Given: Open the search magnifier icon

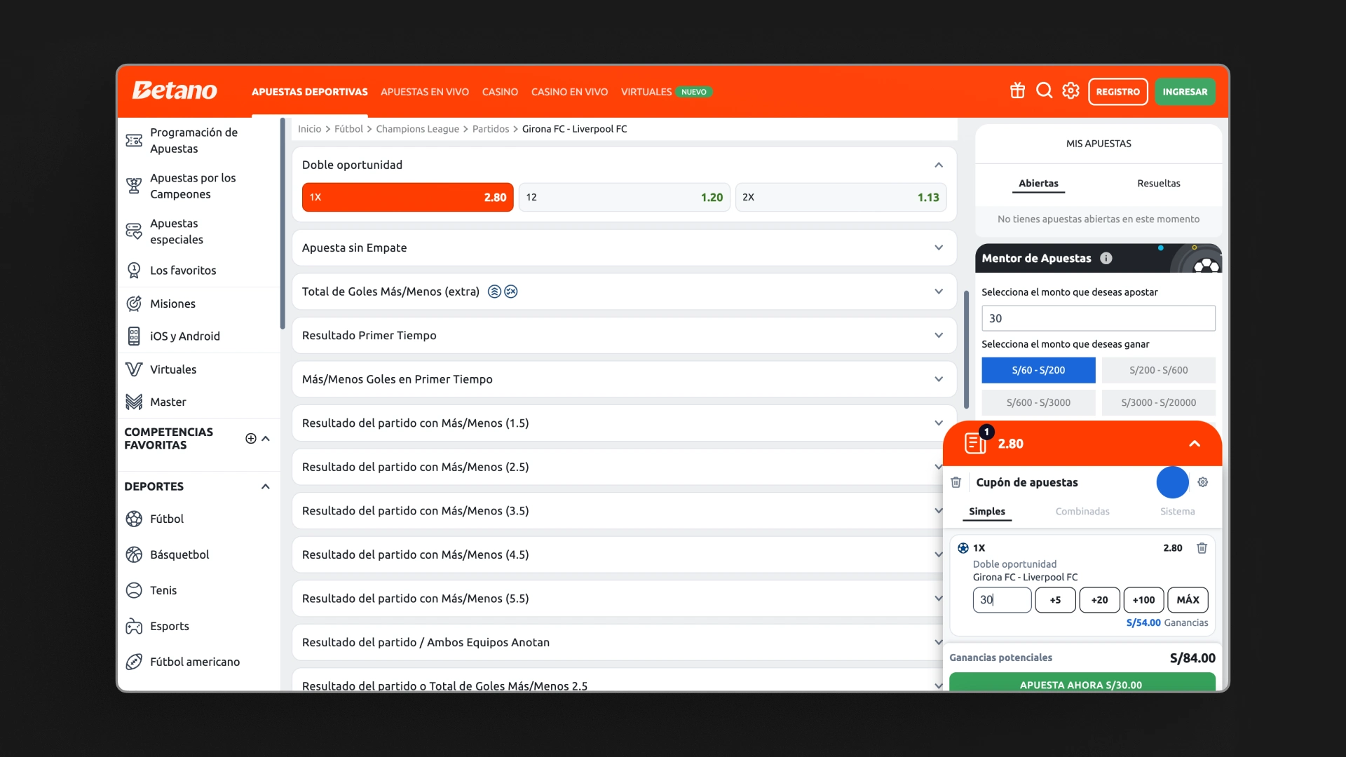Looking at the screenshot, I should (1044, 90).
